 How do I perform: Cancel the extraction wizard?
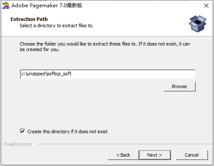(x=192, y=155)
